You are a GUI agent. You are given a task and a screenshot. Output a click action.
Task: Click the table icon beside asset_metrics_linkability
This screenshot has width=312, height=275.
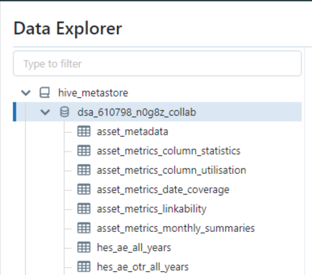point(84,208)
